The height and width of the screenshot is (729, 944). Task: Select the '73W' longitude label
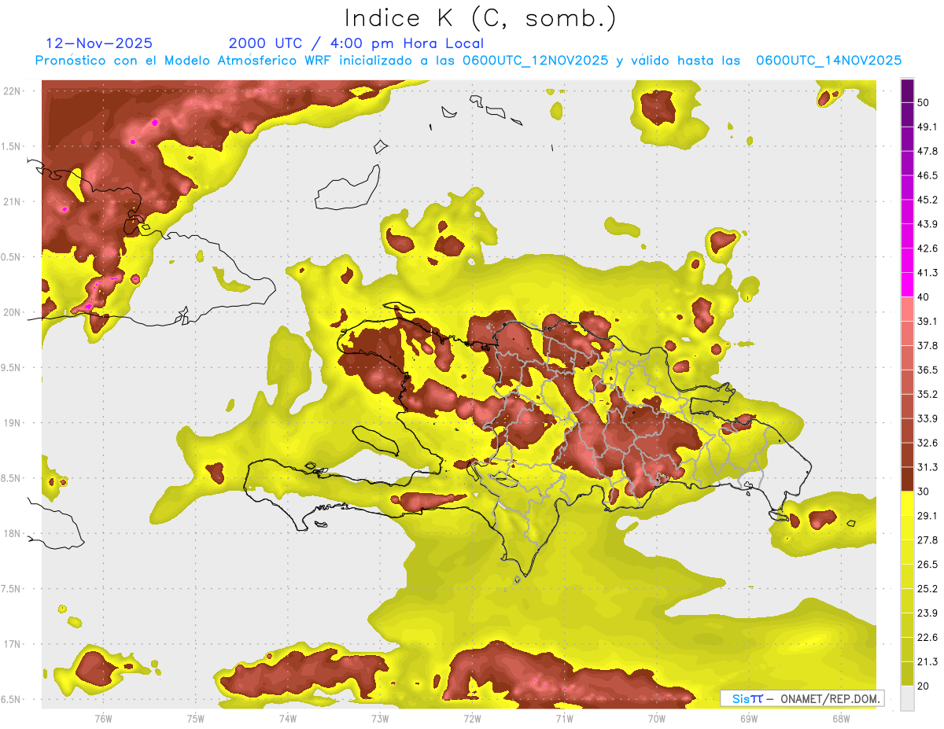pyautogui.click(x=380, y=718)
